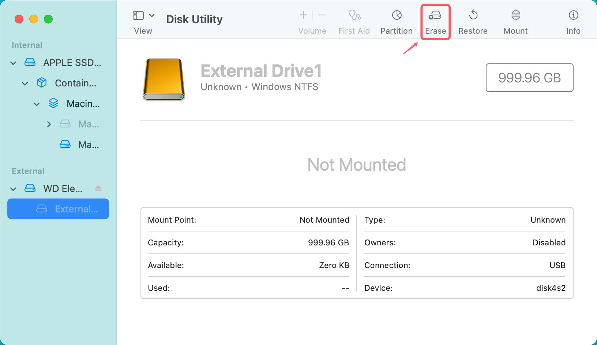The image size is (597, 345).
Task: Click the sidebar View icon
Action: pyautogui.click(x=138, y=15)
